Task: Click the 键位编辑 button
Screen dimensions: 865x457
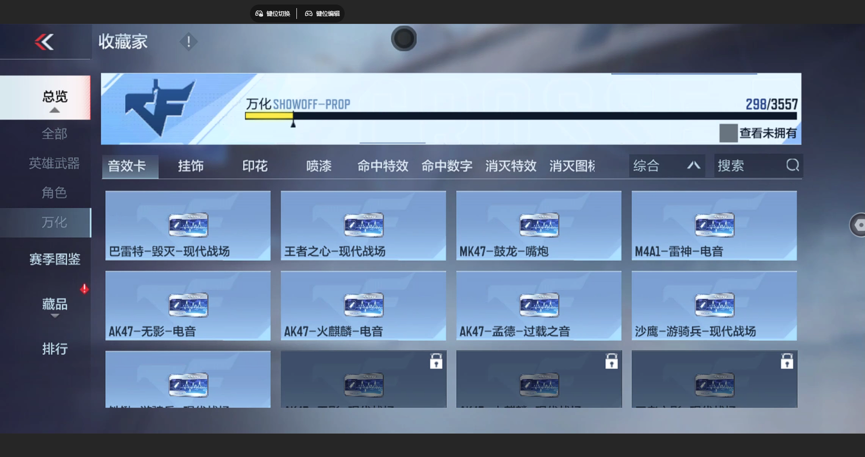Action: [323, 14]
